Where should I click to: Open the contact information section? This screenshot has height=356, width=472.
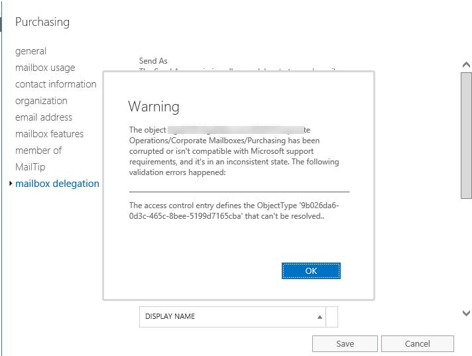56,84
